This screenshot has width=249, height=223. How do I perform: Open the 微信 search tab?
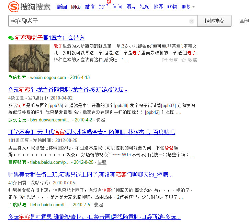(x=90, y=7)
